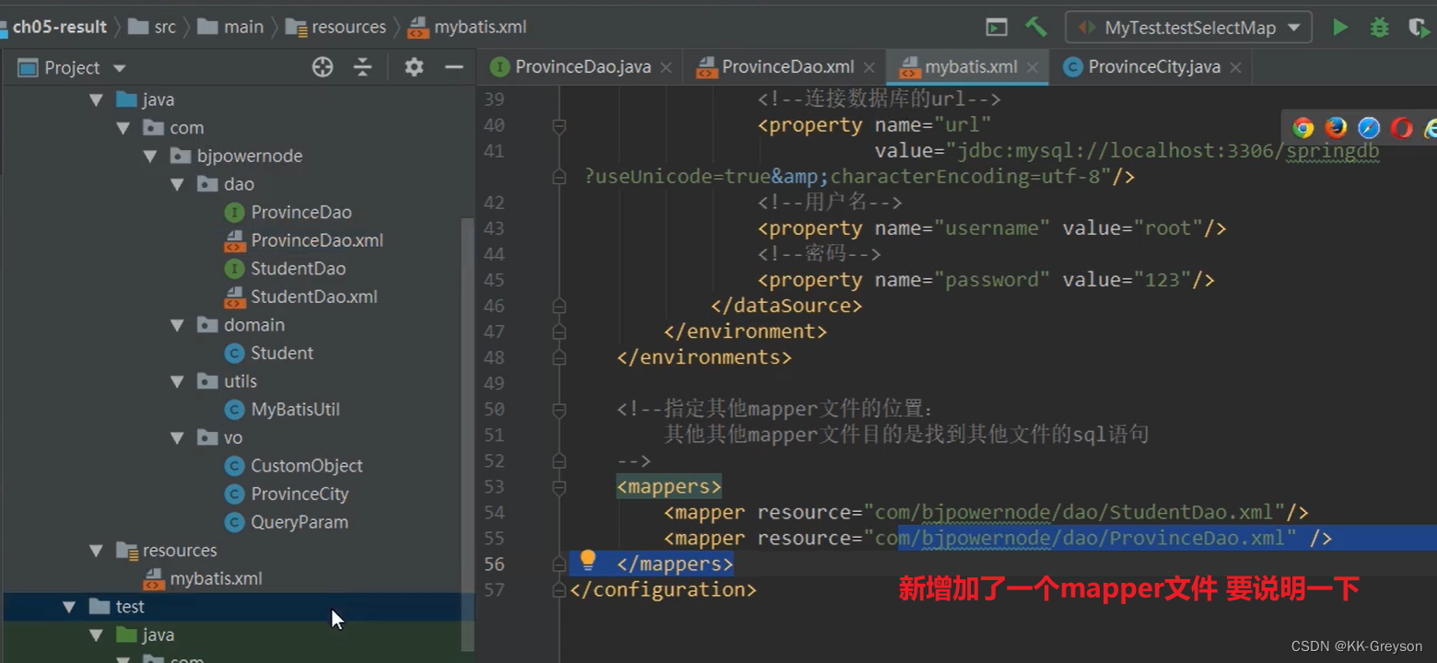Click locate target icon in Project panel

(322, 67)
